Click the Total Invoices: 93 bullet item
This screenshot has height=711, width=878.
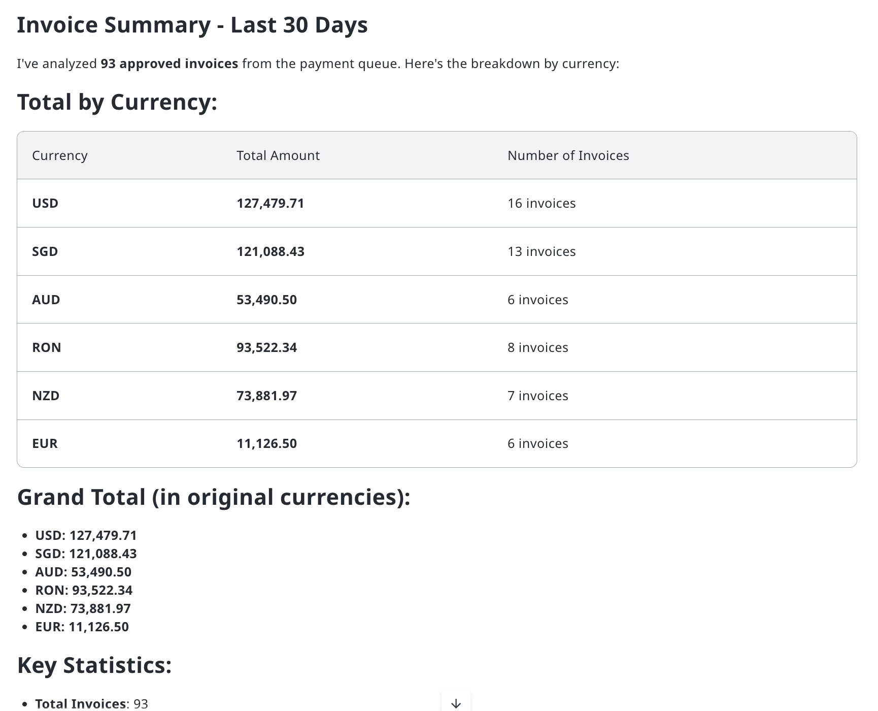pos(91,704)
